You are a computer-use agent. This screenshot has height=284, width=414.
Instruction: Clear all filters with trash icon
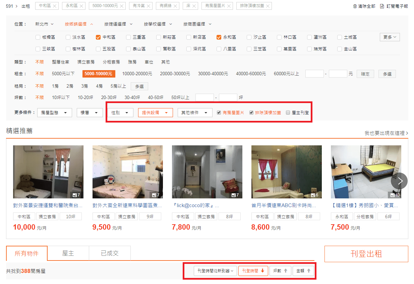[364, 6]
